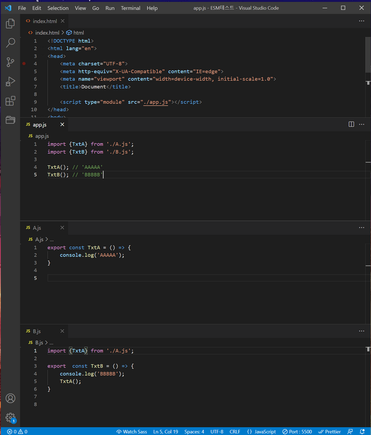The image size is (371, 435).
Task: Click the errors and warnings status indicator
Action: [17, 432]
